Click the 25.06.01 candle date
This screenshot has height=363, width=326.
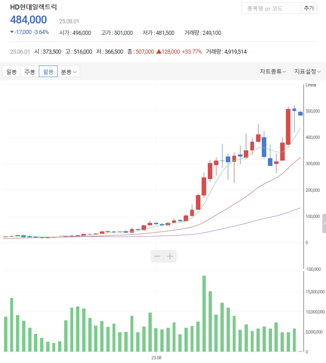[20, 52]
